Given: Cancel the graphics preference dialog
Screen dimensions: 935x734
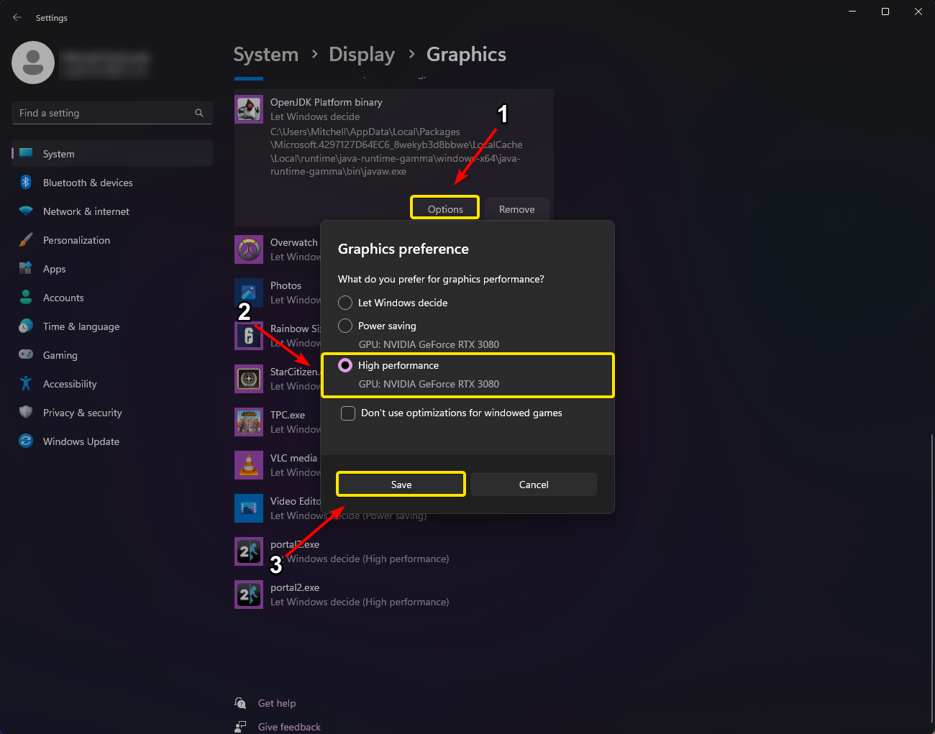Looking at the screenshot, I should click(534, 485).
